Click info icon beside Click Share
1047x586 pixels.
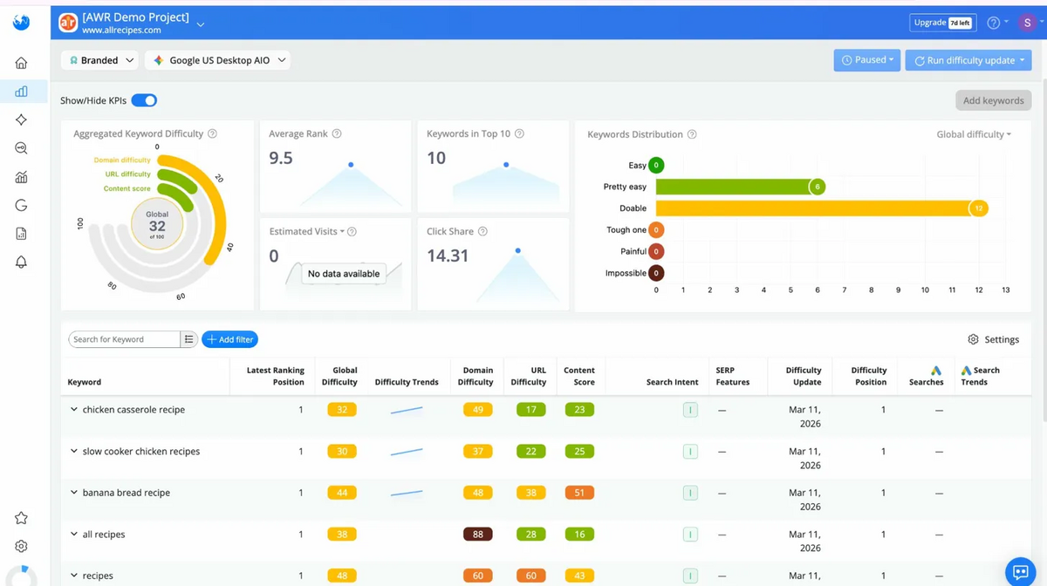[x=482, y=231]
